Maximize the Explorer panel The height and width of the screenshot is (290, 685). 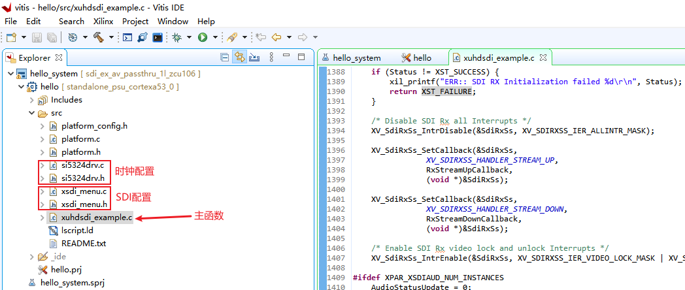click(x=301, y=57)
